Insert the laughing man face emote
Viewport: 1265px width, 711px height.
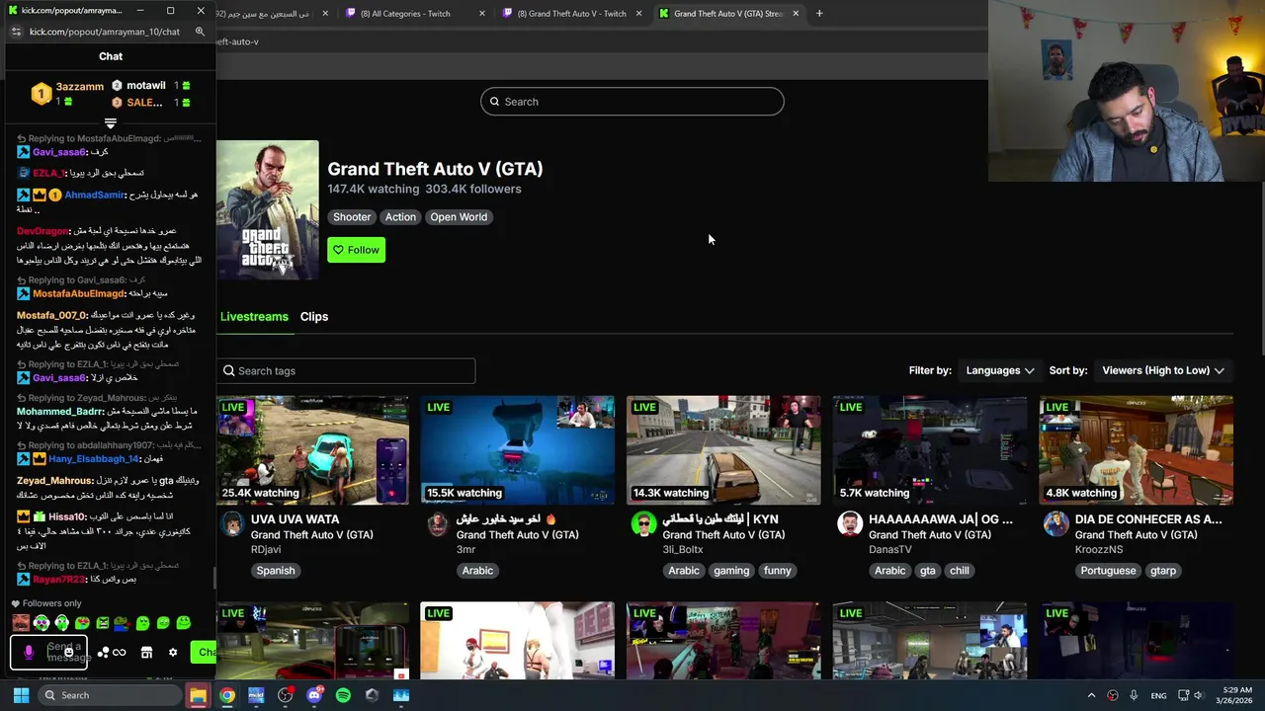pos(21,622)
